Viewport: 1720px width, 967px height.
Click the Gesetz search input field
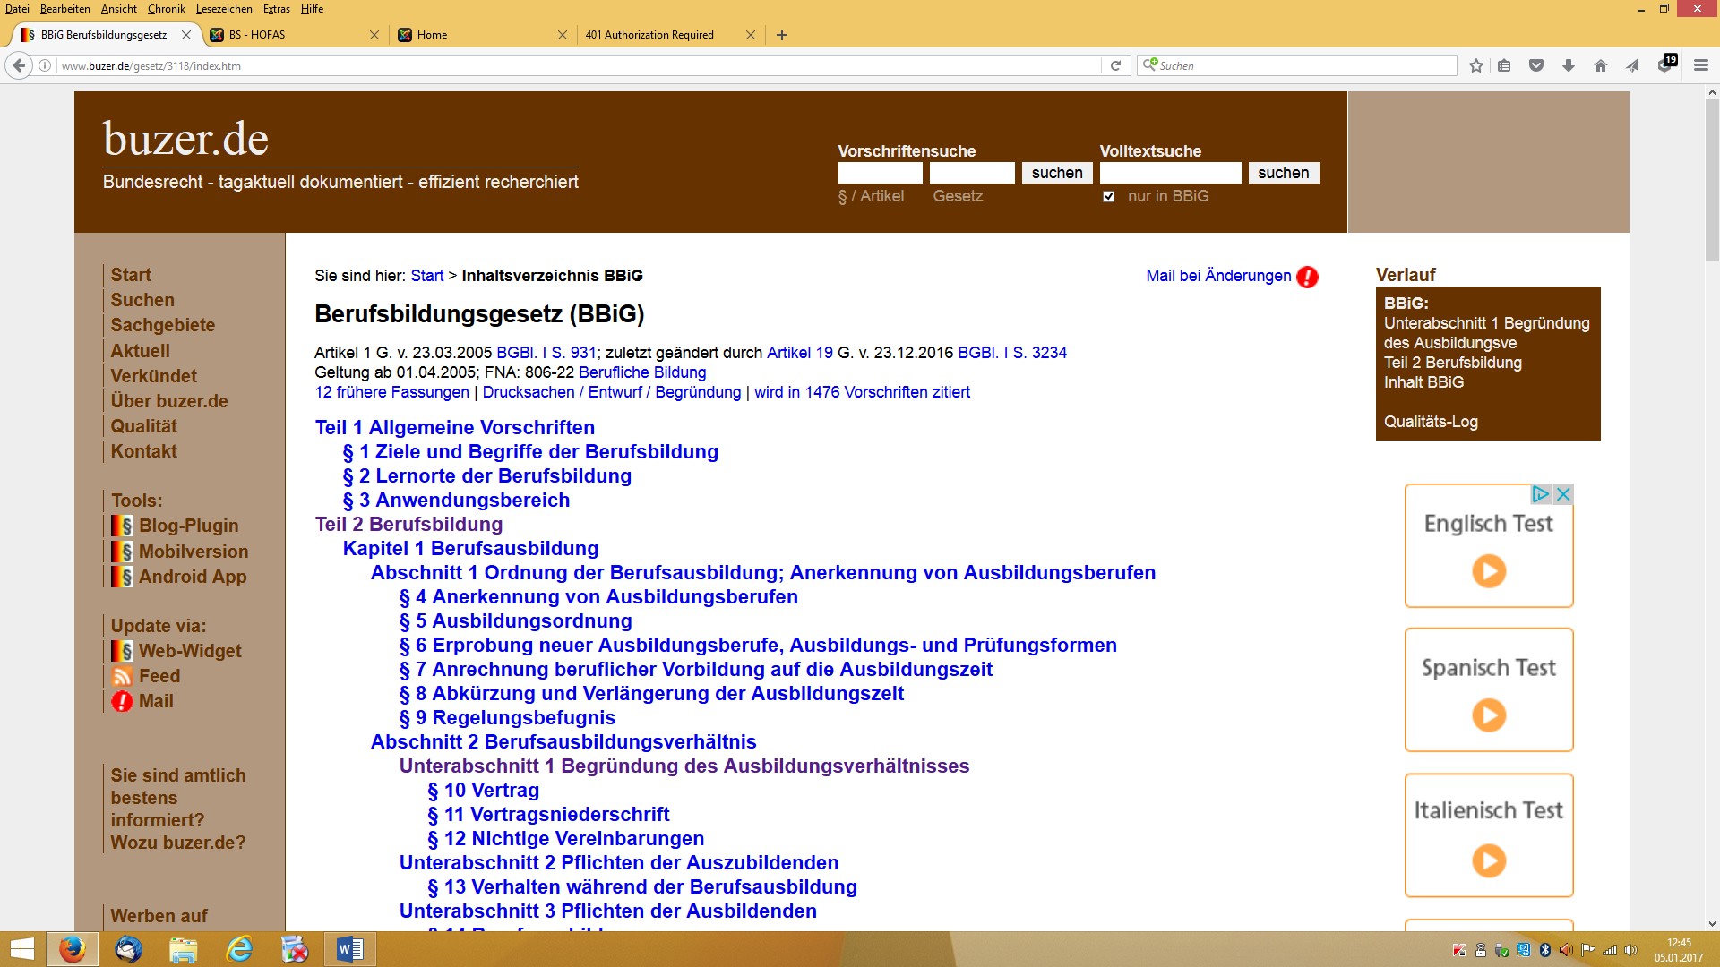click(971, 173)
